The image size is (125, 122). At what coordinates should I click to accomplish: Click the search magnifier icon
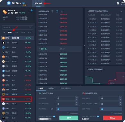pyautogui.click(x=31, y=28)
